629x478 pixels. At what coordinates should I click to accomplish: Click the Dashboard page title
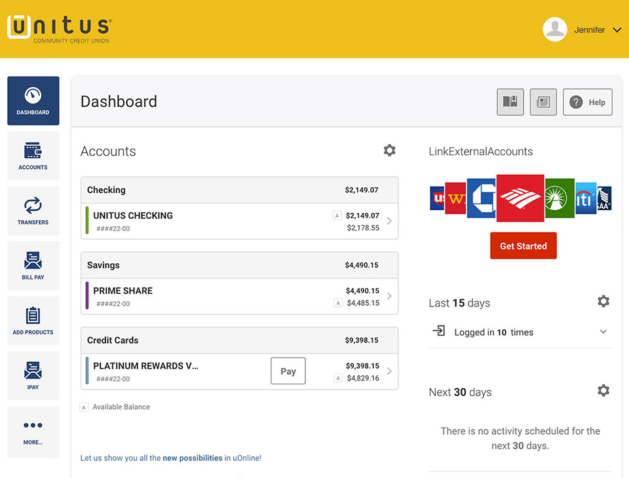point(119,102)
